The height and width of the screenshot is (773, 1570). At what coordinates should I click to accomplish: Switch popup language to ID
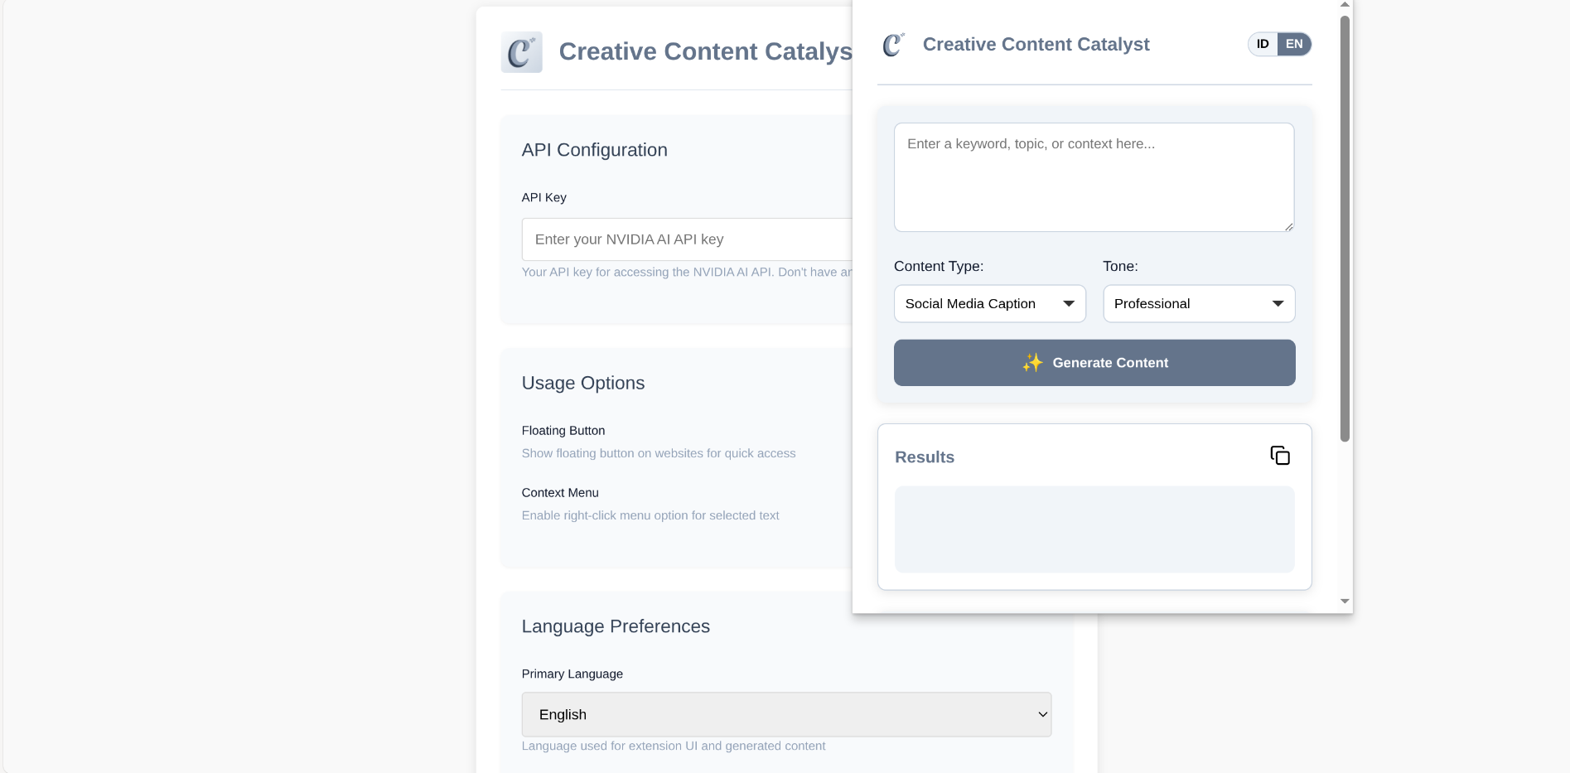(x=1261, y=44)
